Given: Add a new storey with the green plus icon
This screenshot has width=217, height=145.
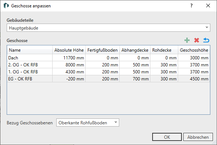Looking at the screenshot, I should click(187, 40).
